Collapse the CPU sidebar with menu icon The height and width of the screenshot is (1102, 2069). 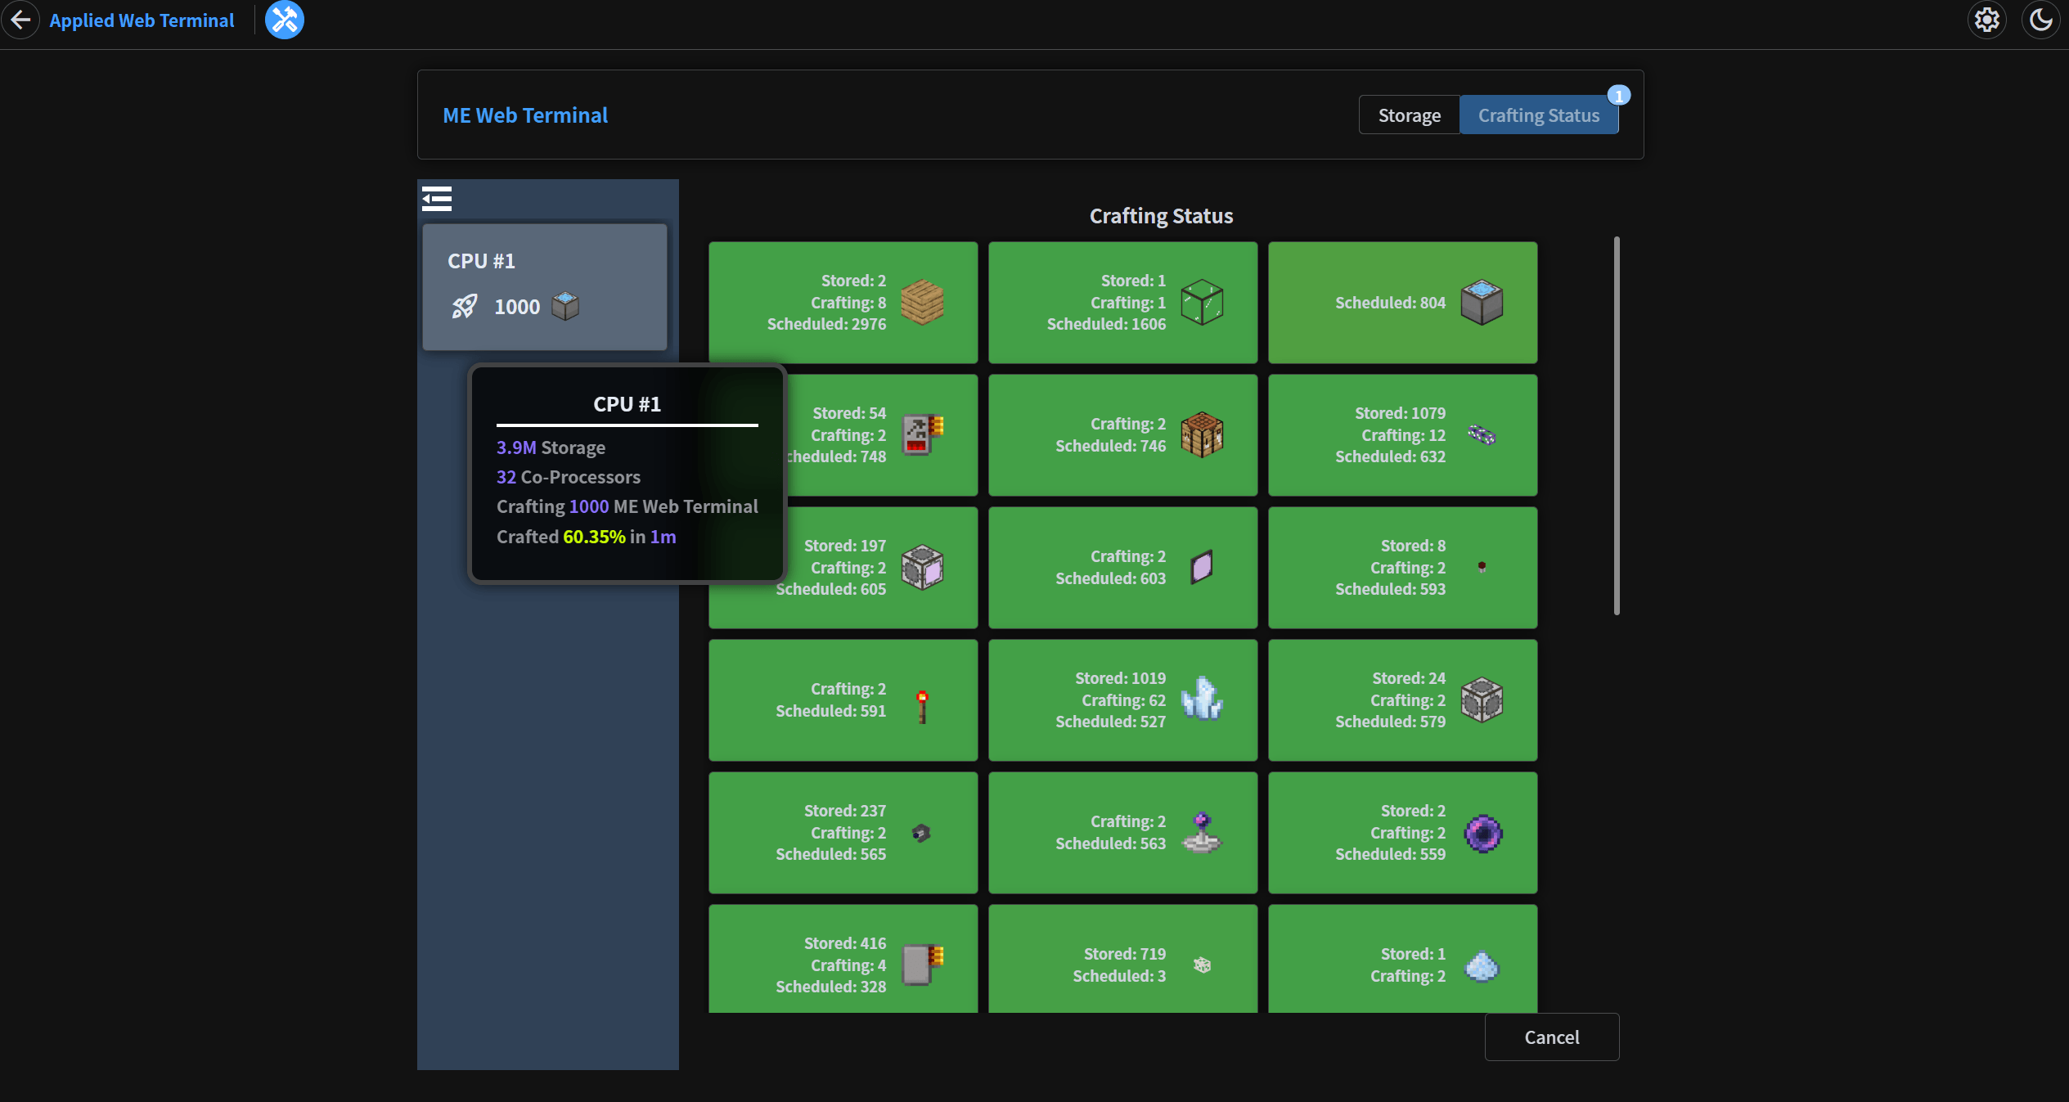click(x=437, y=199)
